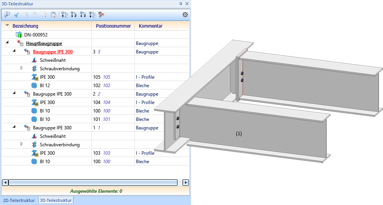Expand Schraubverbindung under position 3 group
Screen dimensions: 383x205
coord(22,68)
